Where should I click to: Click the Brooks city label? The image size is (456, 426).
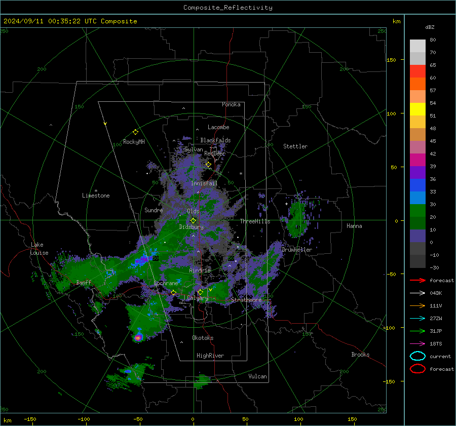(360, 355)
